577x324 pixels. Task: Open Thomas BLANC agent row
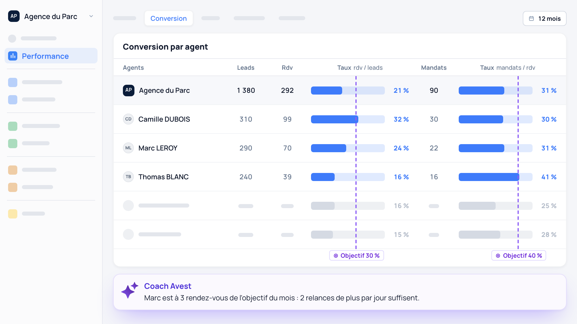(x=340, y=177)
